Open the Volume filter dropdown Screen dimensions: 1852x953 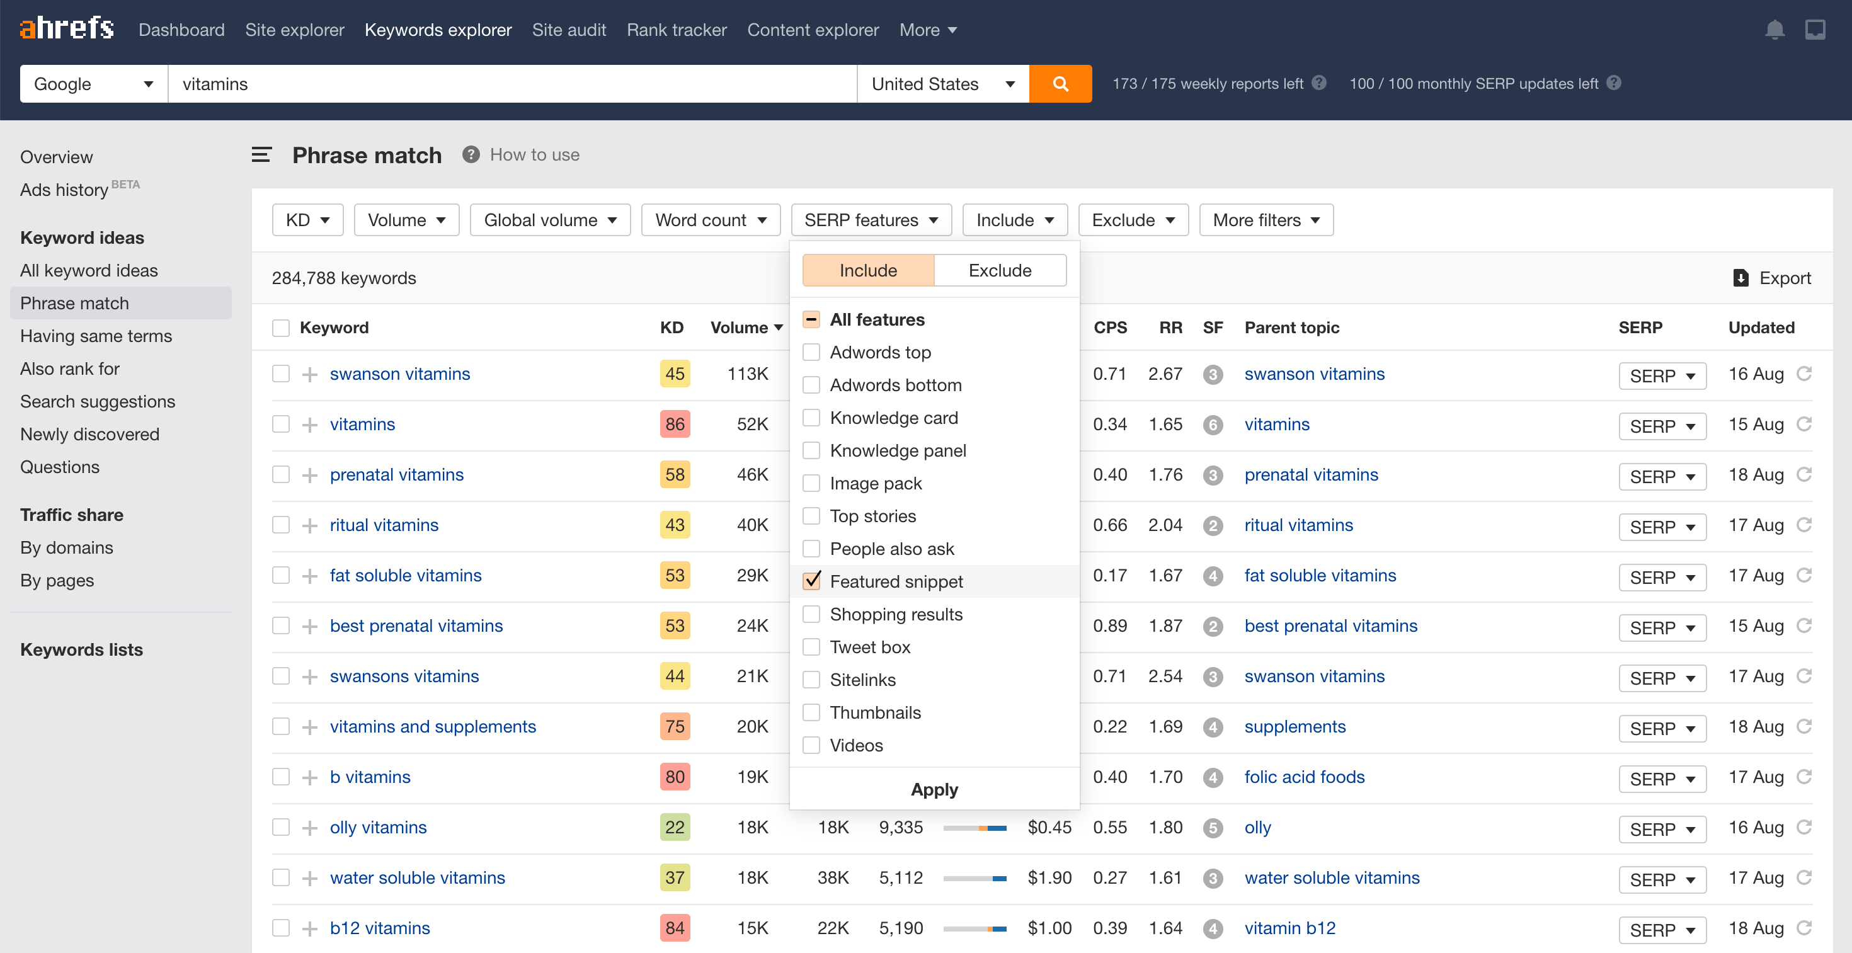point(406,220)
